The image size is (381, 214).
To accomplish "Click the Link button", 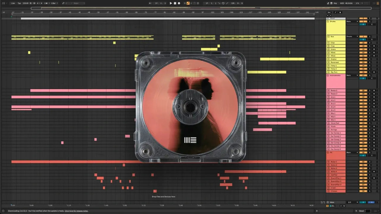I will 13,3.
